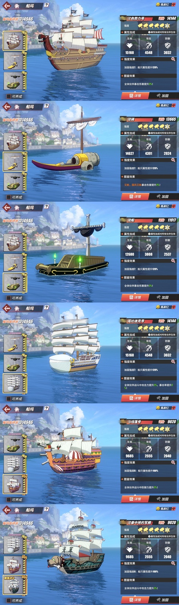179x605 pixels.
Task: Tap the back arrow on the MARINE warship screen
Action: [x=6, y=510]
